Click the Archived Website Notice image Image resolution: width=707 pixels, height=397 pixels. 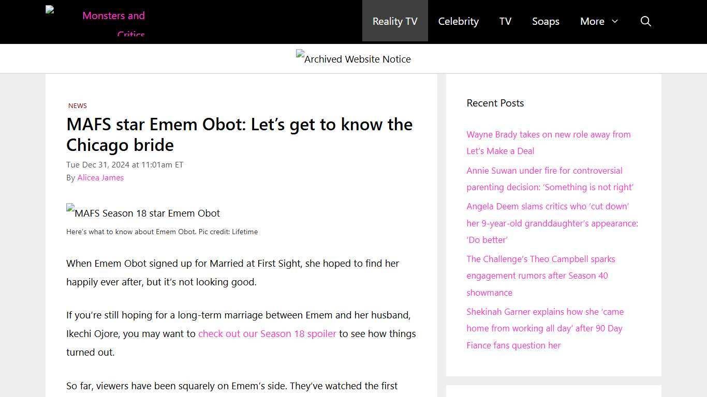click(353, 58)
